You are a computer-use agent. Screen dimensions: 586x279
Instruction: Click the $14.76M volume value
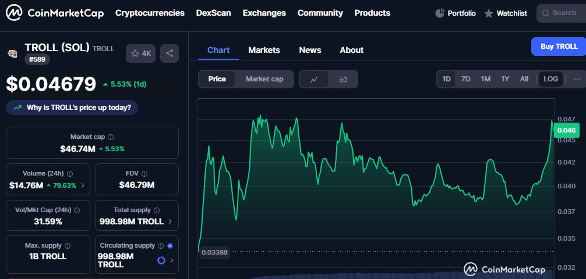click(x=26, y=185)
